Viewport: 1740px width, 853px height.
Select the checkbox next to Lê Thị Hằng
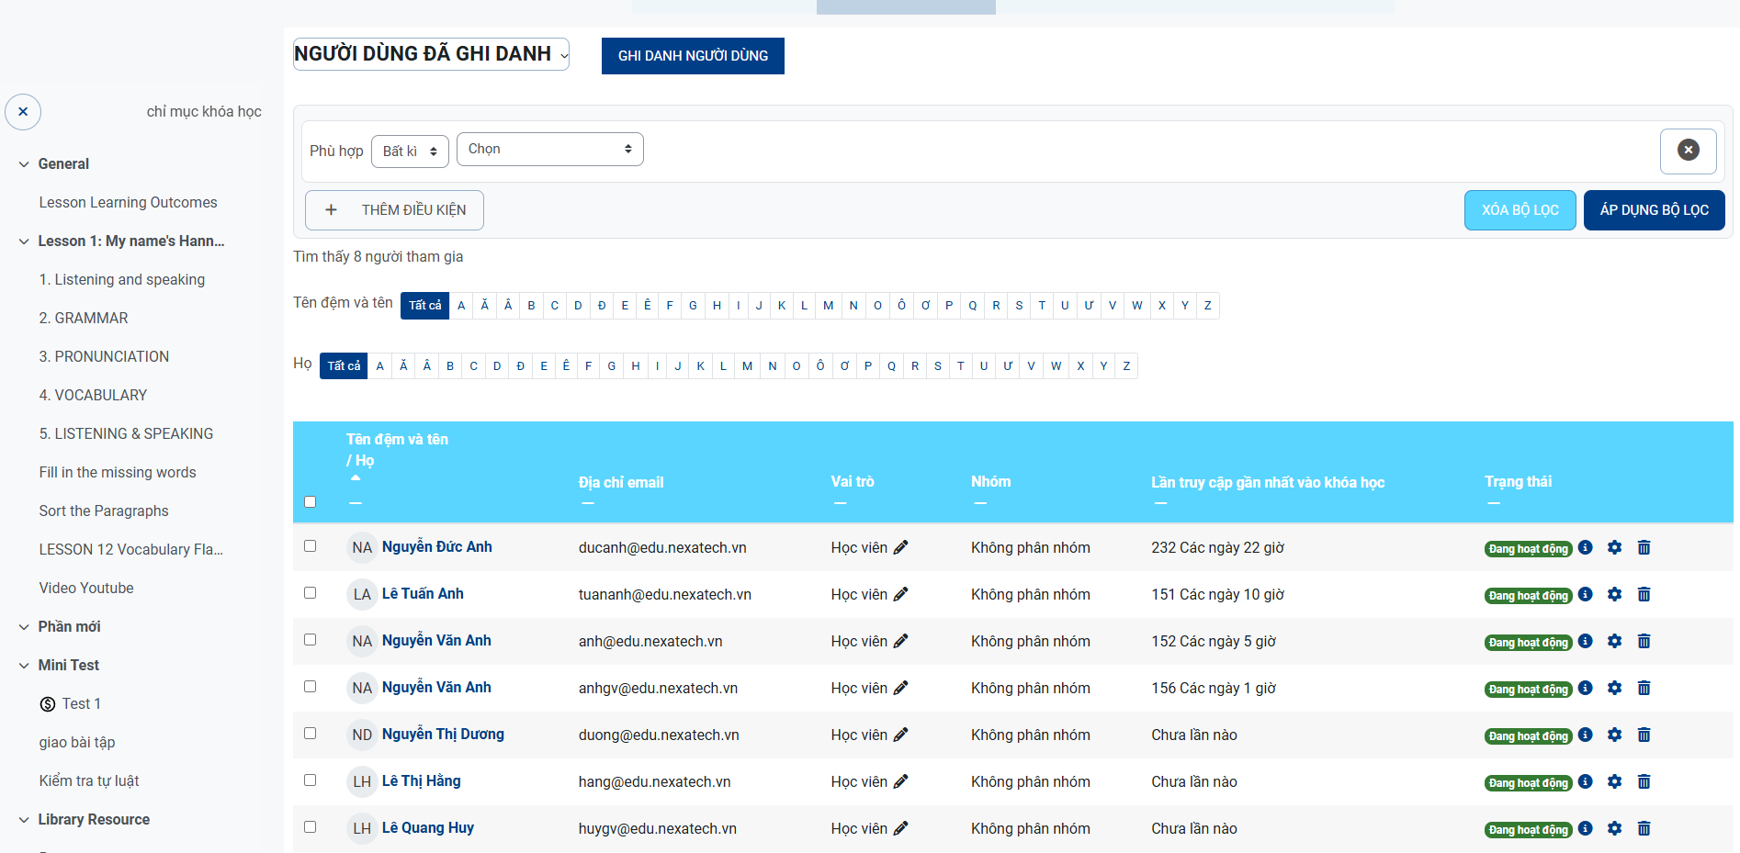tap(310, 780)
